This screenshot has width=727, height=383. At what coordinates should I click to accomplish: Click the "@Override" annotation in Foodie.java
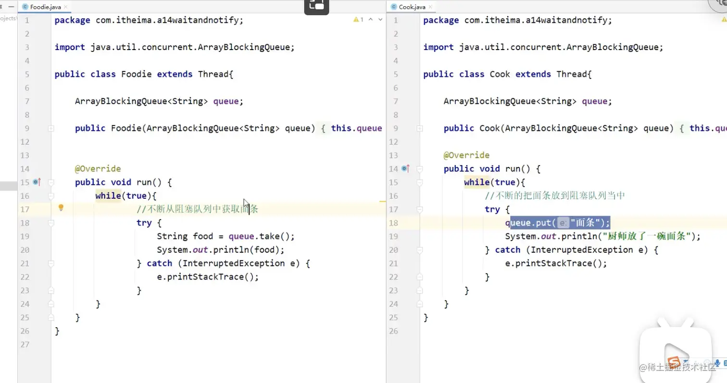click(98, 168)
